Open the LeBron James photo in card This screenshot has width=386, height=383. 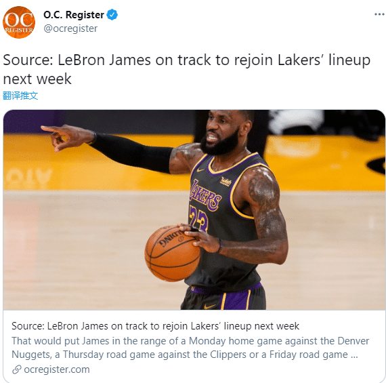(194, 209)
